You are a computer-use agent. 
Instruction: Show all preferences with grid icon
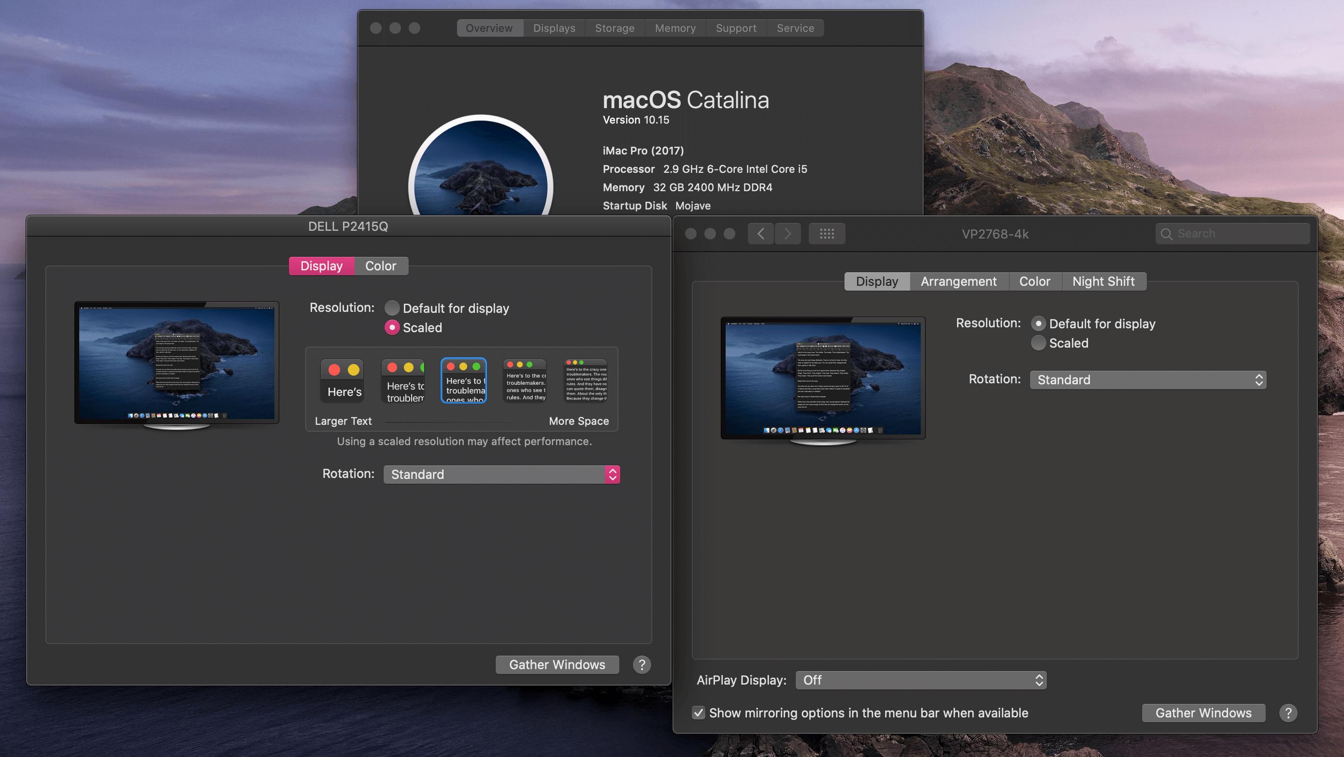click(827, 234)
